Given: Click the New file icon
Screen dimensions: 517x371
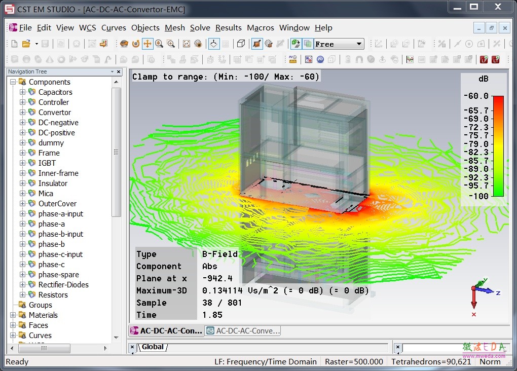Looking at the screenshot, I should 15,44.
